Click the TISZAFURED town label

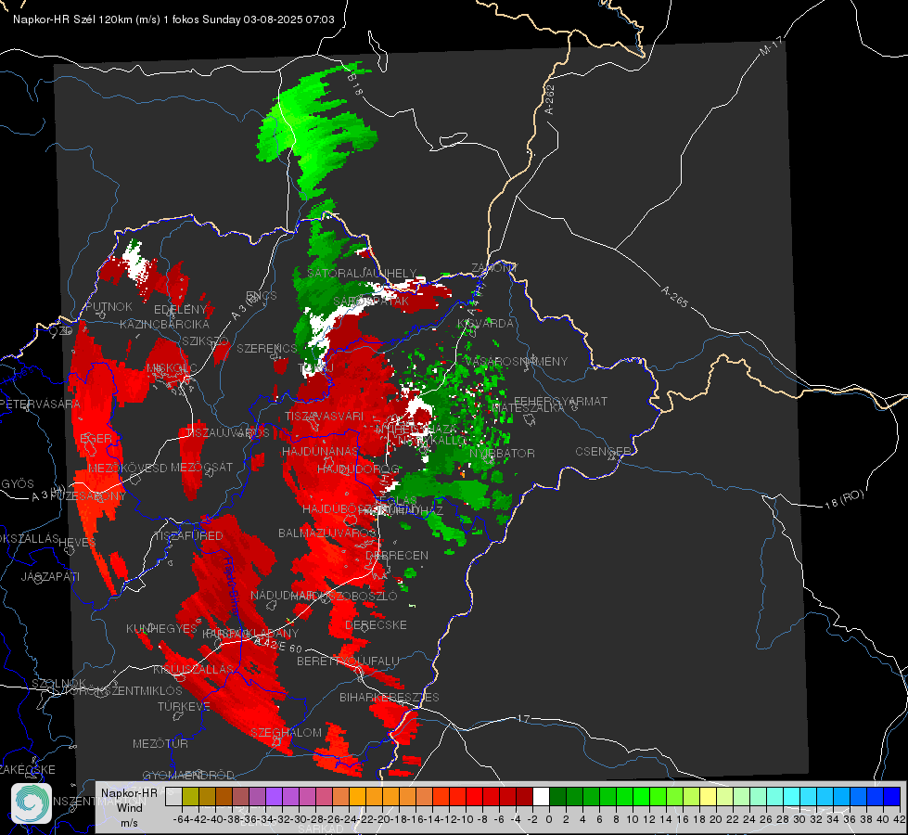coord(188,536)
